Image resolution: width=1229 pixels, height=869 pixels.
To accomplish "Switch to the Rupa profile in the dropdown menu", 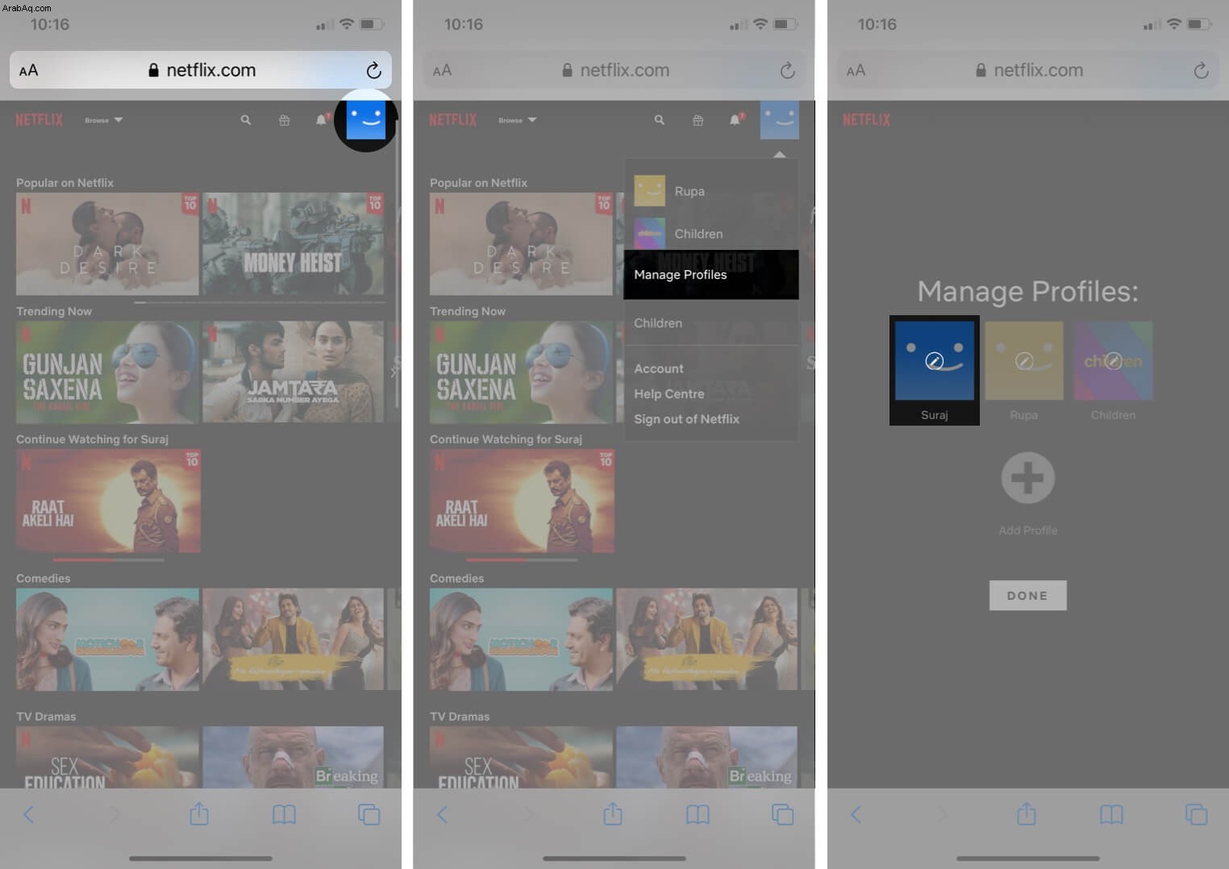I will (x=669, y=191).
